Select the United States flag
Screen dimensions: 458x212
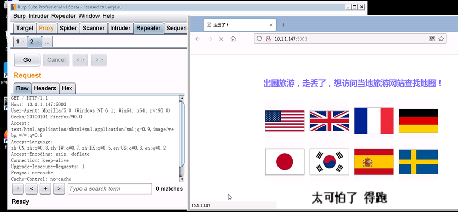click(x=284, y=121)
